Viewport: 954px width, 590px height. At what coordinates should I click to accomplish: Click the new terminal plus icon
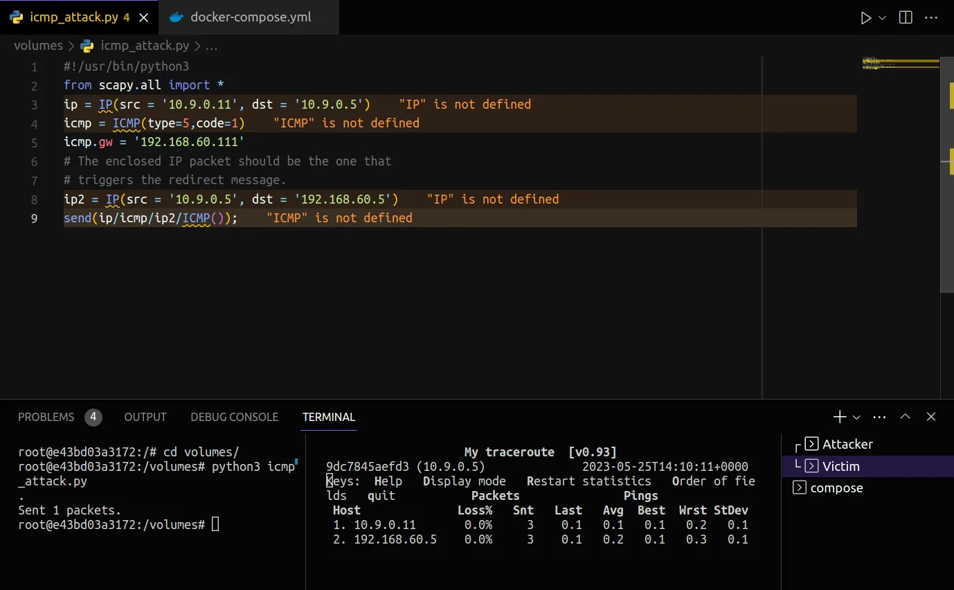[839, 417]
